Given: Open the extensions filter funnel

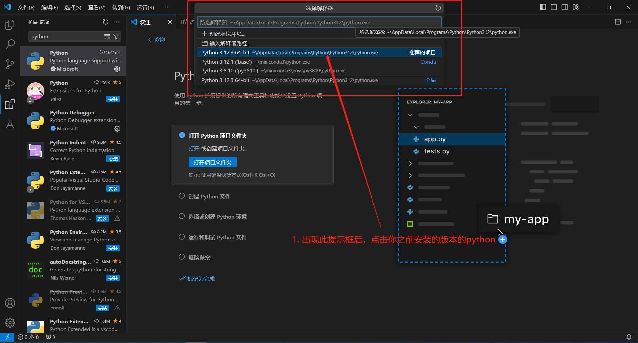Looking at the screenshot, I should click(116, 36).
